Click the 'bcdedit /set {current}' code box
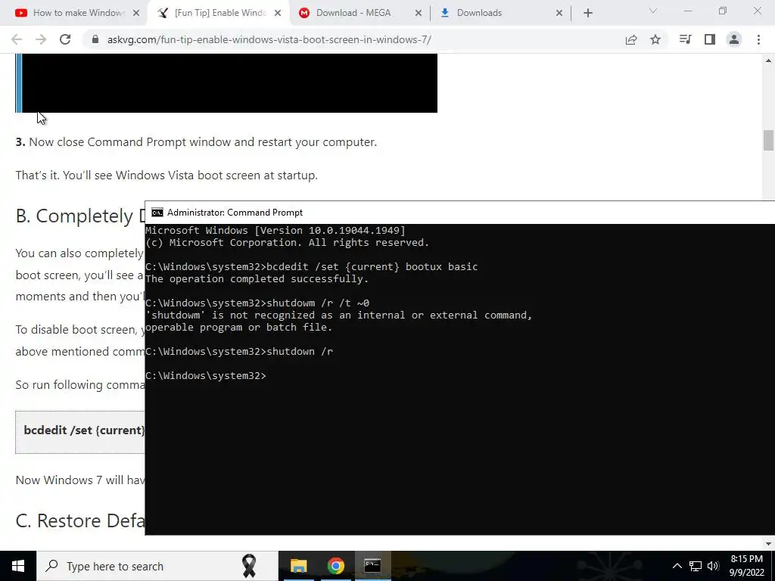 tap(80, 431)
